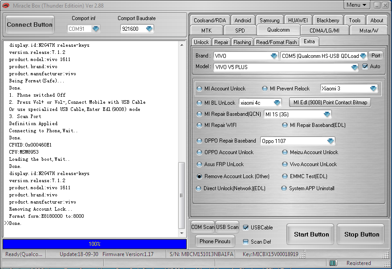Image resolution: width=392 pixels, height=269 pixels.
Task: Click the Port button
Action: [376, 56]
